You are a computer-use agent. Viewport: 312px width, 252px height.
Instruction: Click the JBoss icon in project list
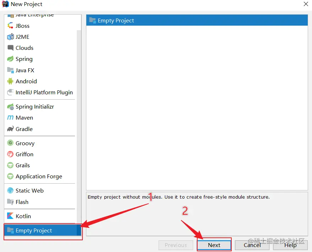(x=10, y=26)
